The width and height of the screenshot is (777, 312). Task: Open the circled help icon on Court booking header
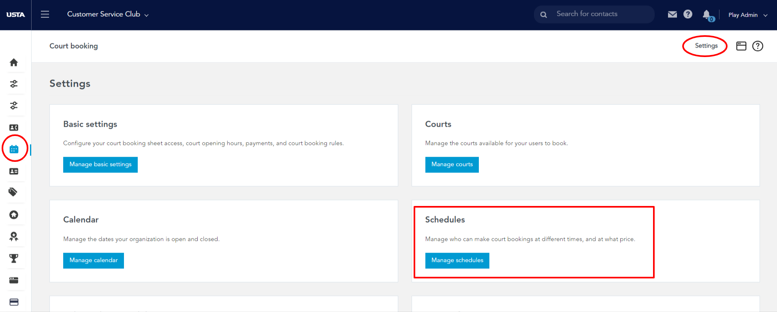[758, 46]
